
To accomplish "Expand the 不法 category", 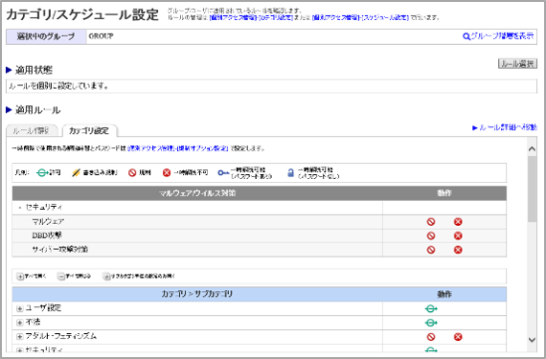I will pyautogui.click(x=20, y=323).
